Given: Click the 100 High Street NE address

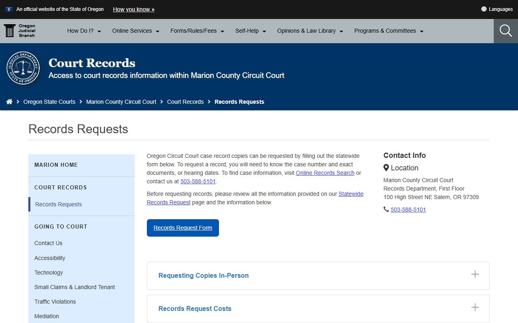Looking at the screenshot, I should (431, 197).
